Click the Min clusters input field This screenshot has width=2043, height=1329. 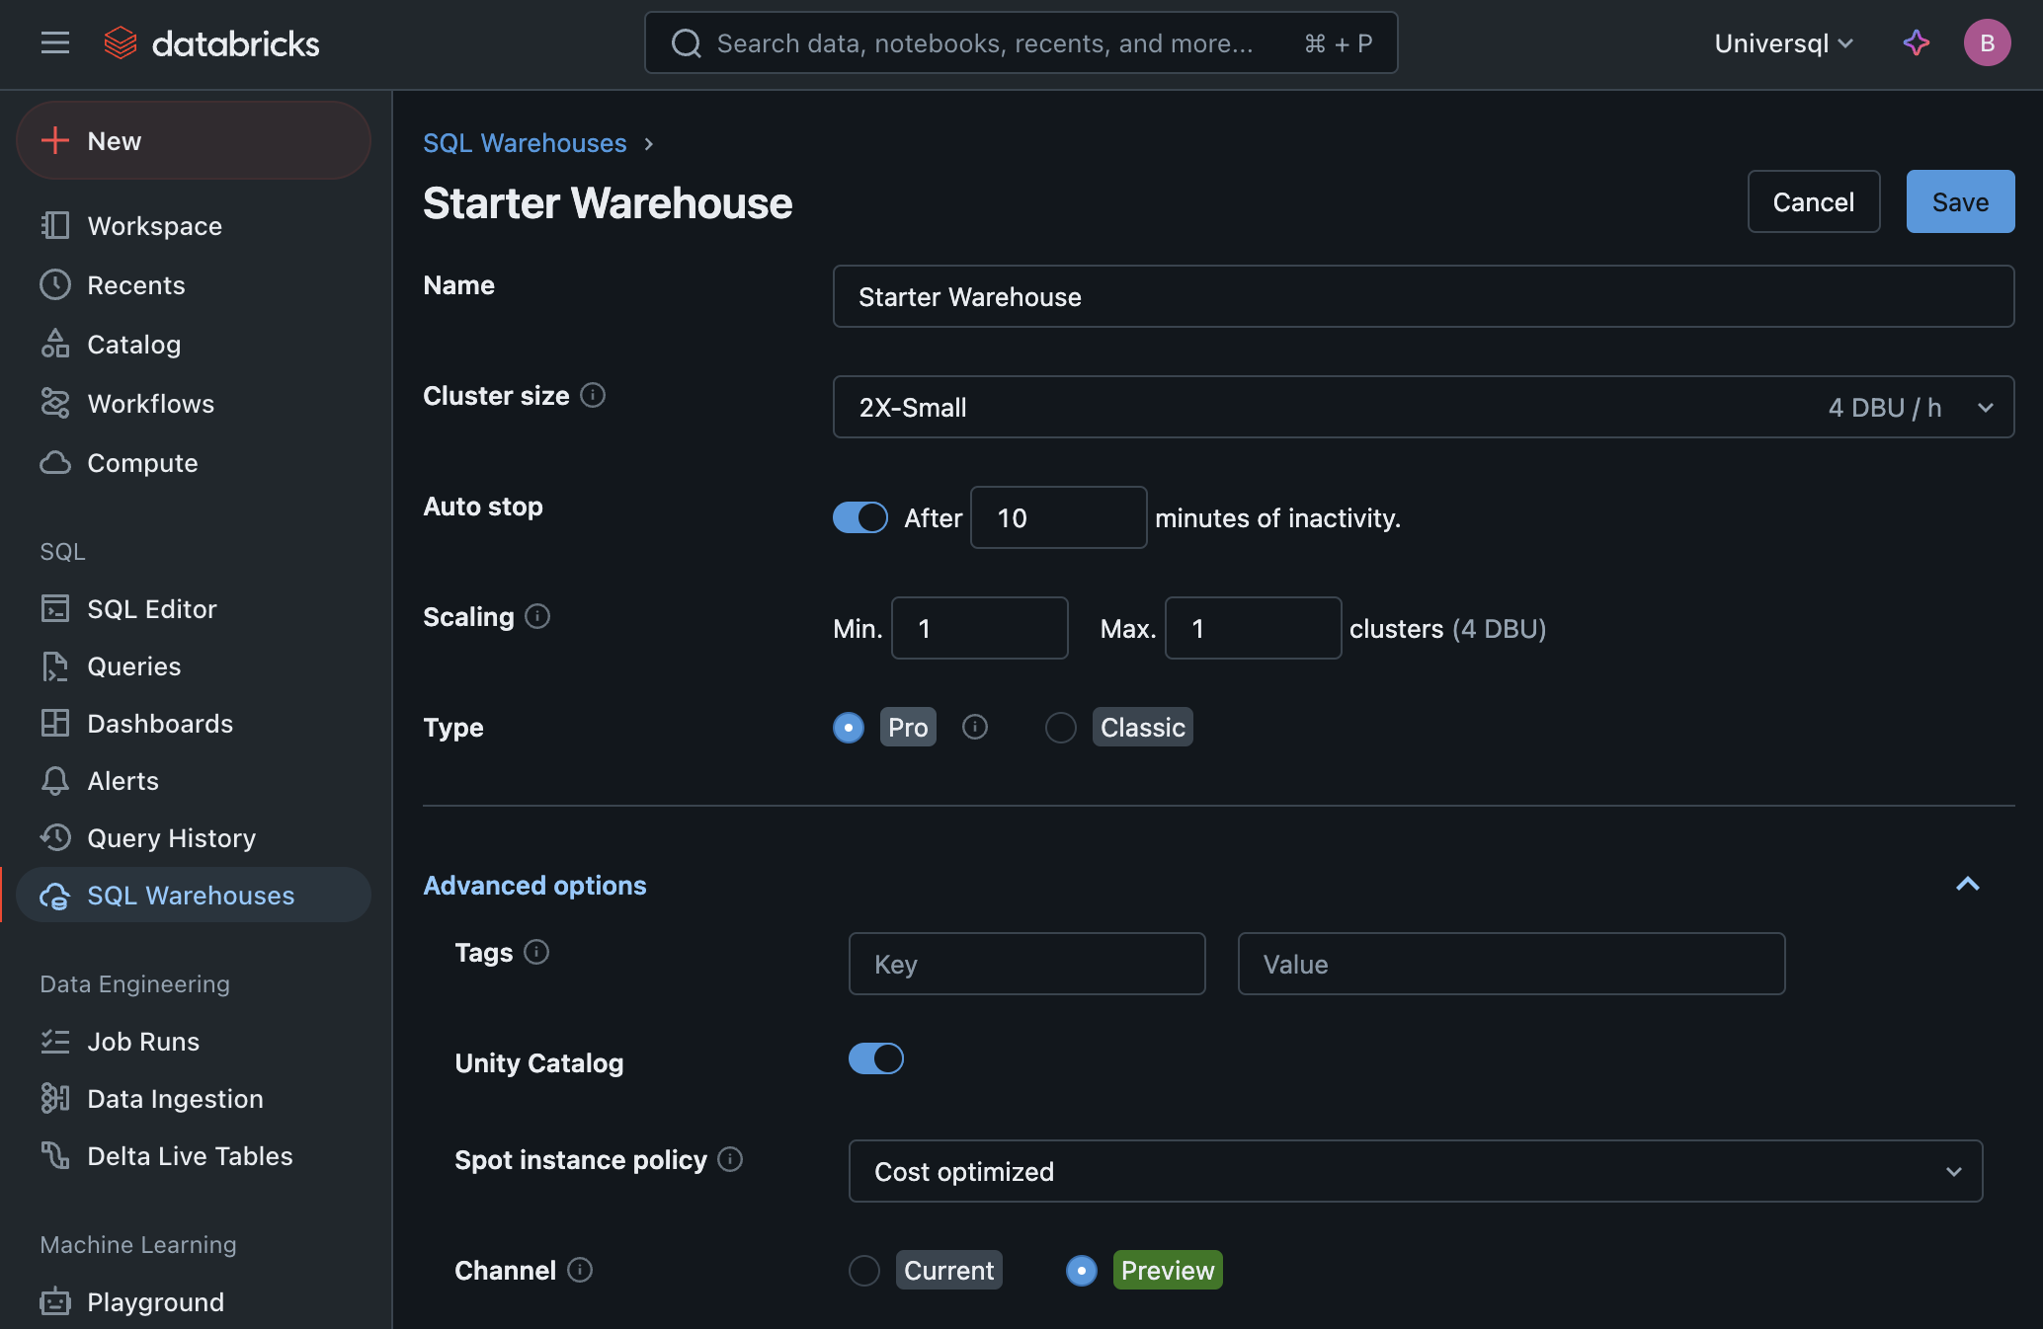click(980, 628)
